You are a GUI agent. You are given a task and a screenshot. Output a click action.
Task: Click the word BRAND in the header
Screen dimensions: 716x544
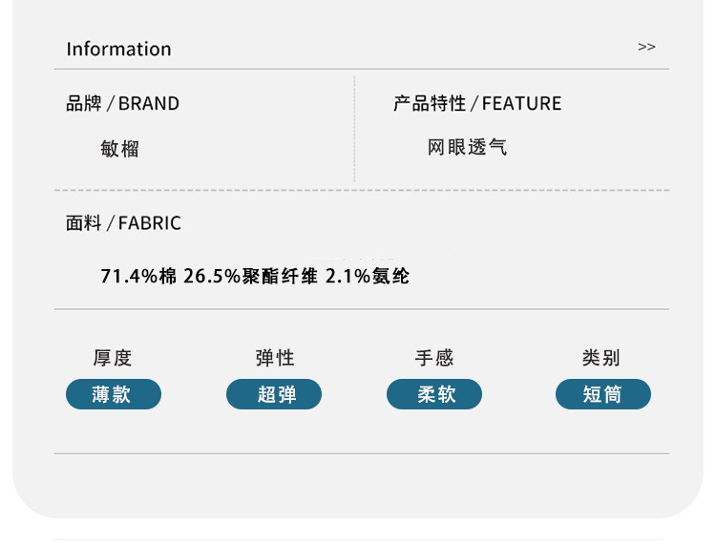[149, 104]
